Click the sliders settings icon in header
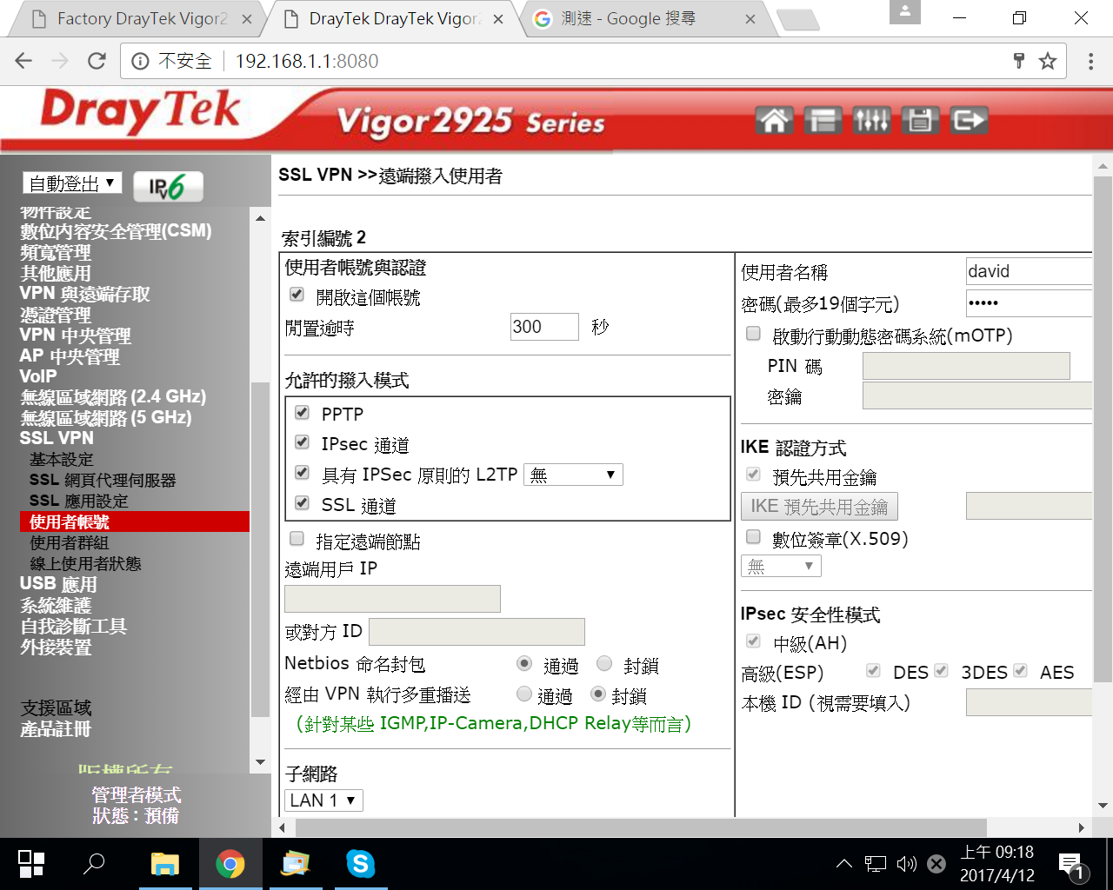Image resolution: width=1113 pixels, height=890 pixels. pos(870,120)
